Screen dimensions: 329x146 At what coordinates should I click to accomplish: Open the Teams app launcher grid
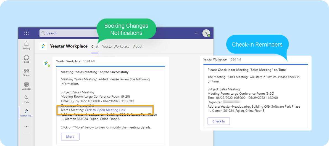click(x=27, y=33)
